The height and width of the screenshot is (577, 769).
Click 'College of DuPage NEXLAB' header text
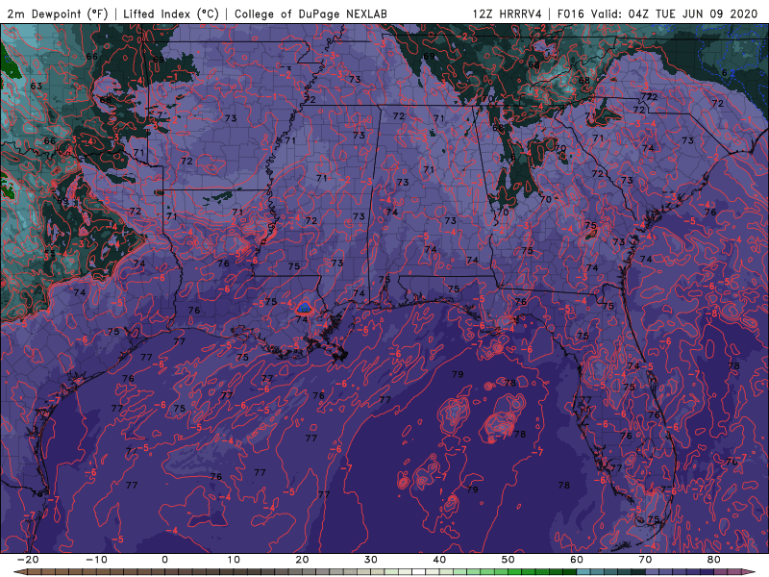310,13
